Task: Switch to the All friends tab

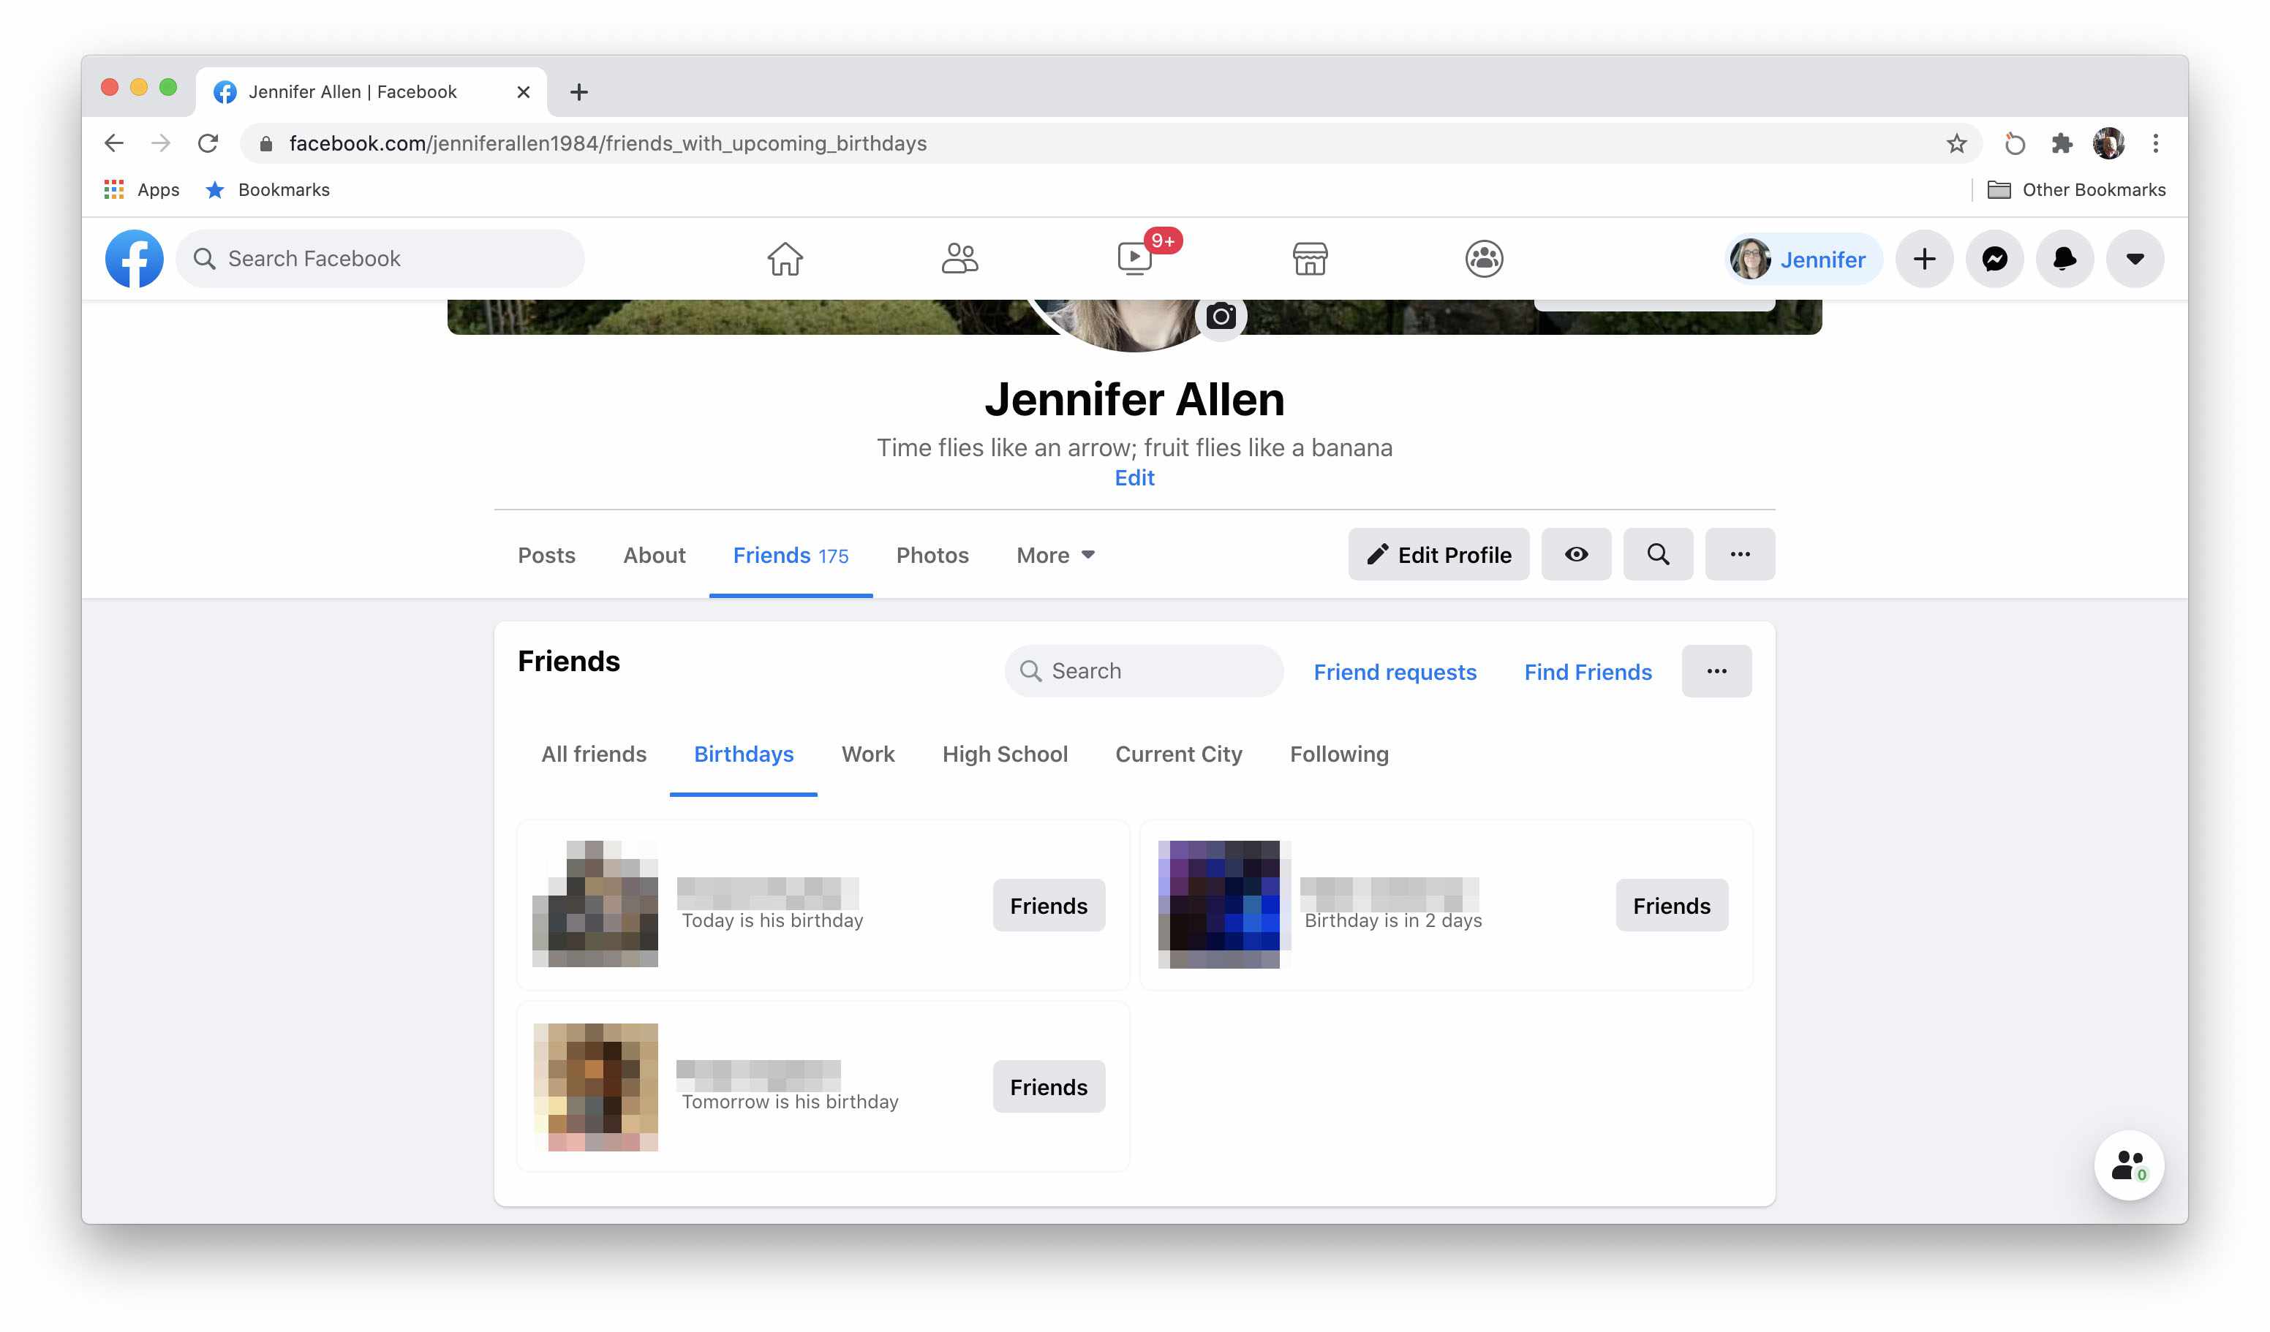Action: point(593,753)
